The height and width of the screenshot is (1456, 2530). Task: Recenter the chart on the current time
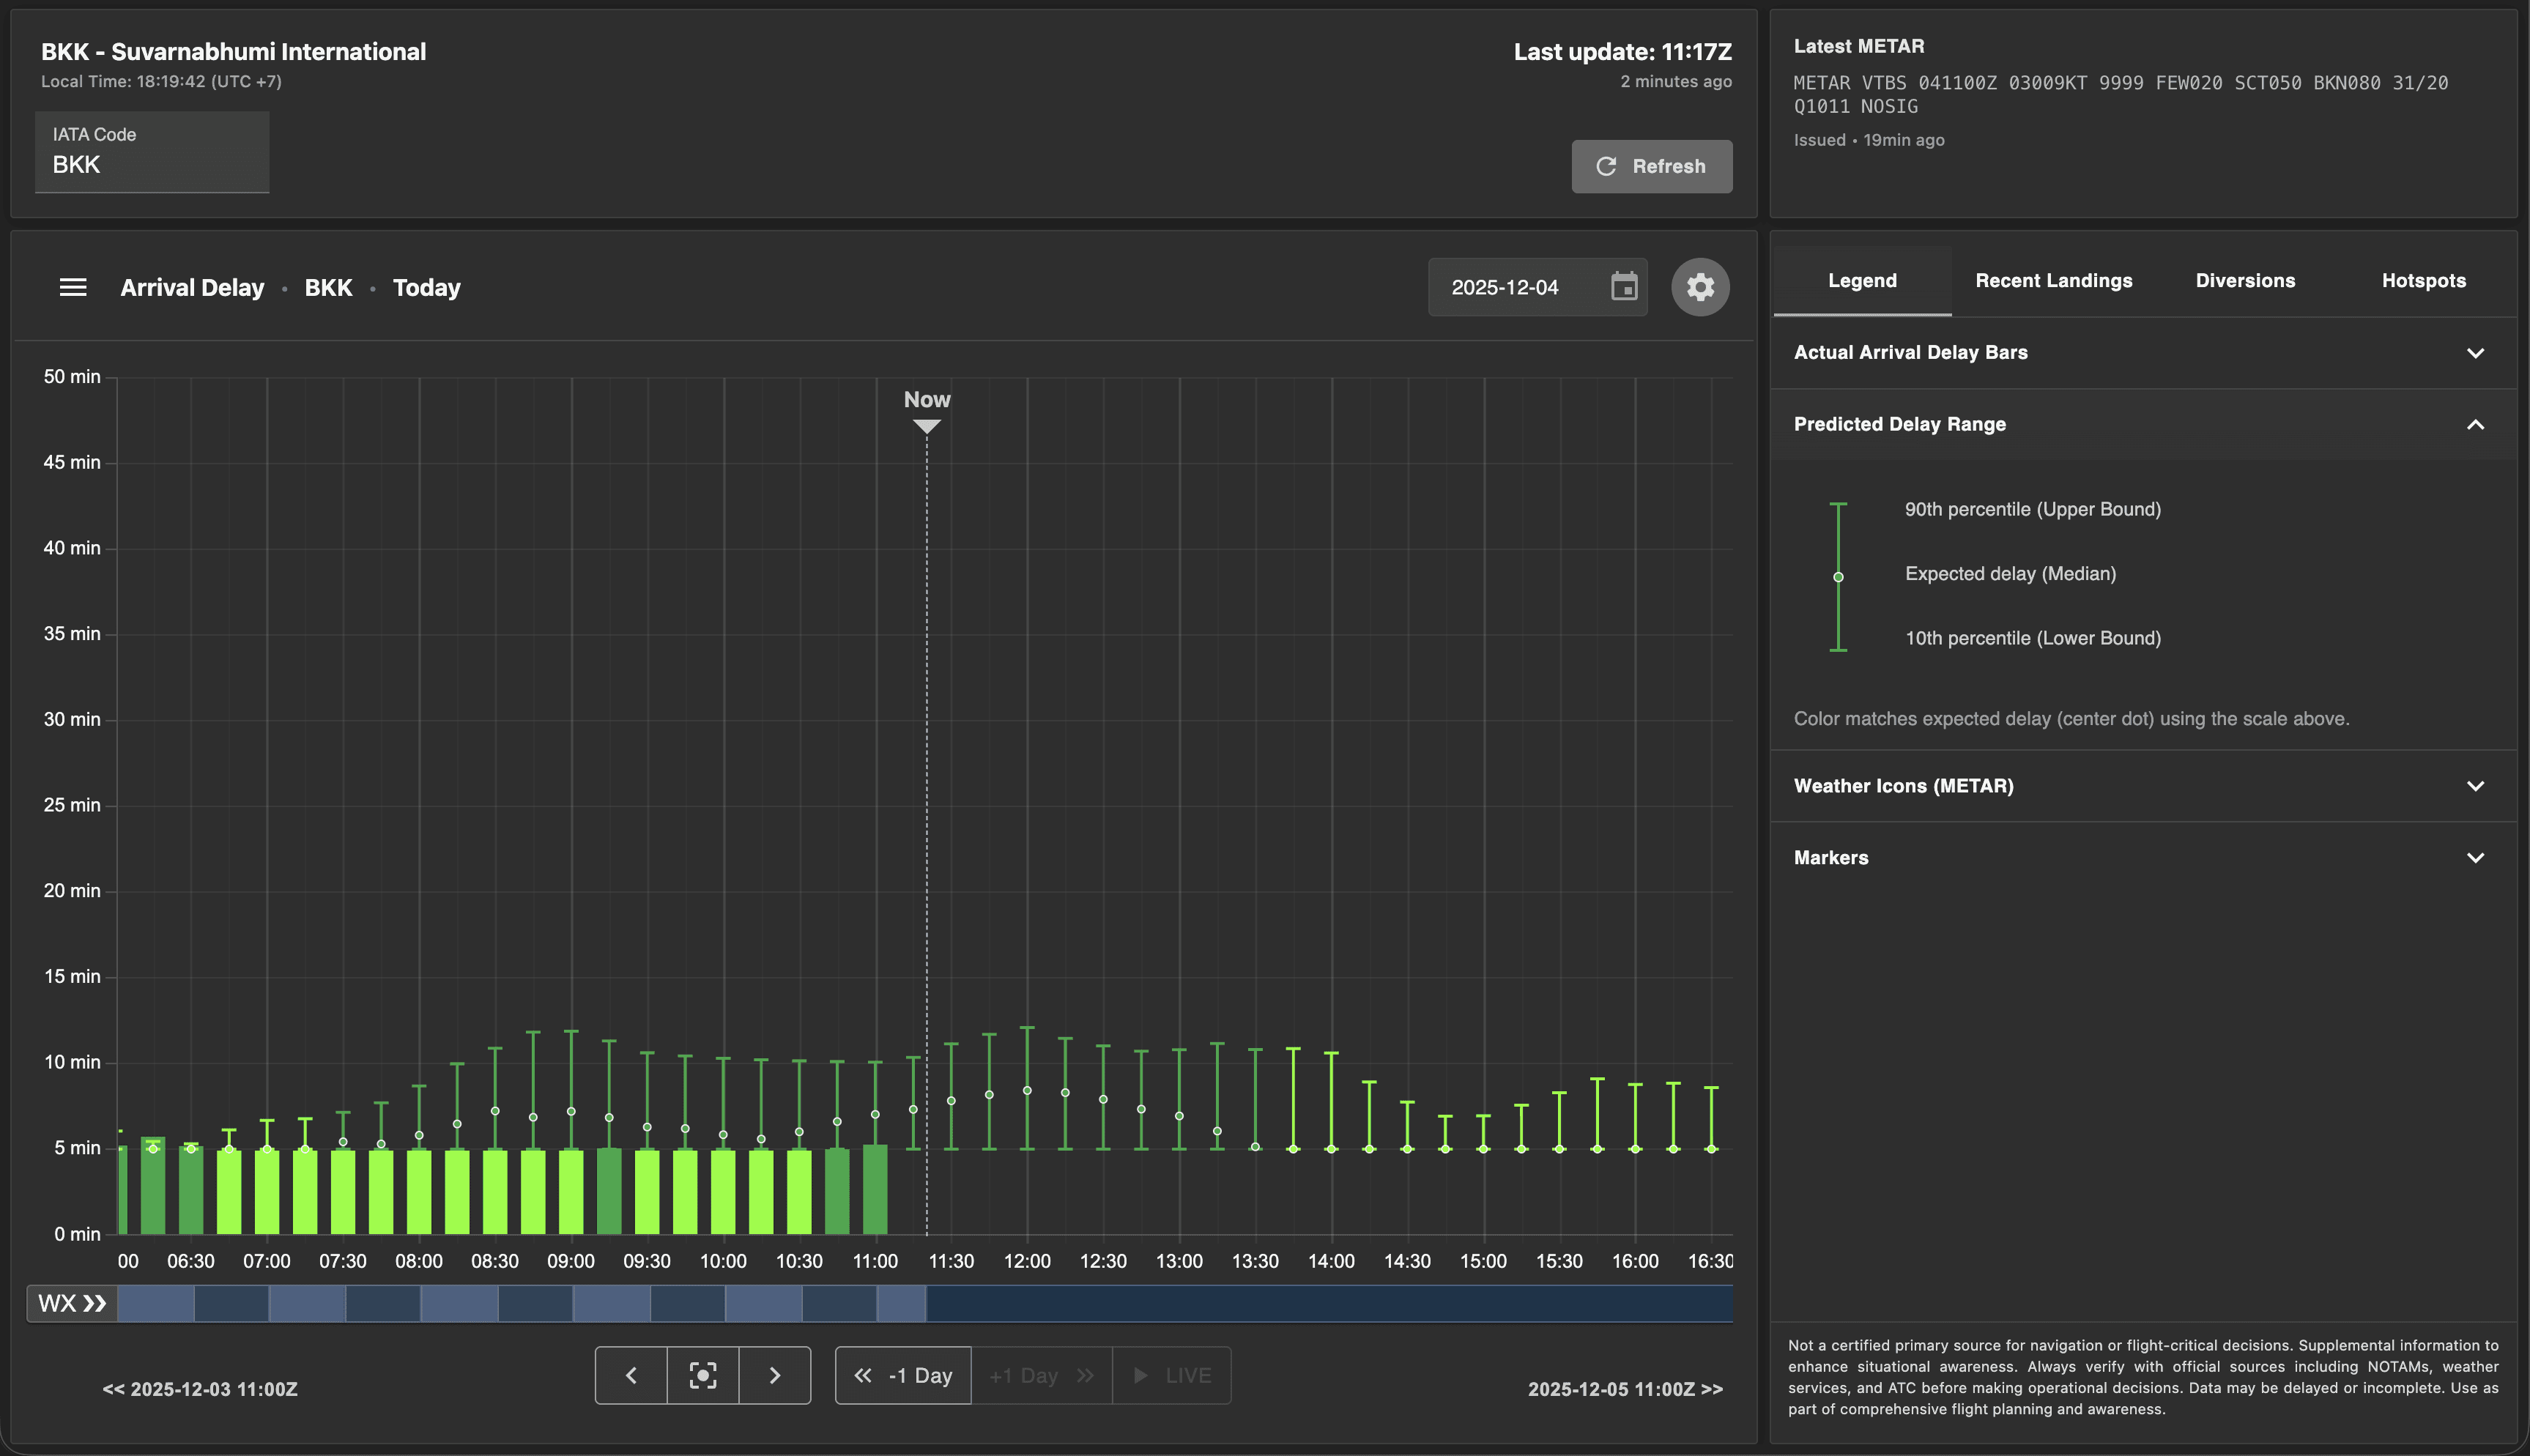coord(703,1376)
